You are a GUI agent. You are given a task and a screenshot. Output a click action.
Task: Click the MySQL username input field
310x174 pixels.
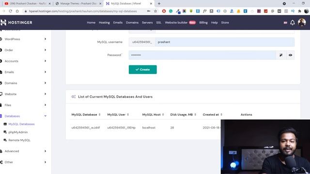225,42
